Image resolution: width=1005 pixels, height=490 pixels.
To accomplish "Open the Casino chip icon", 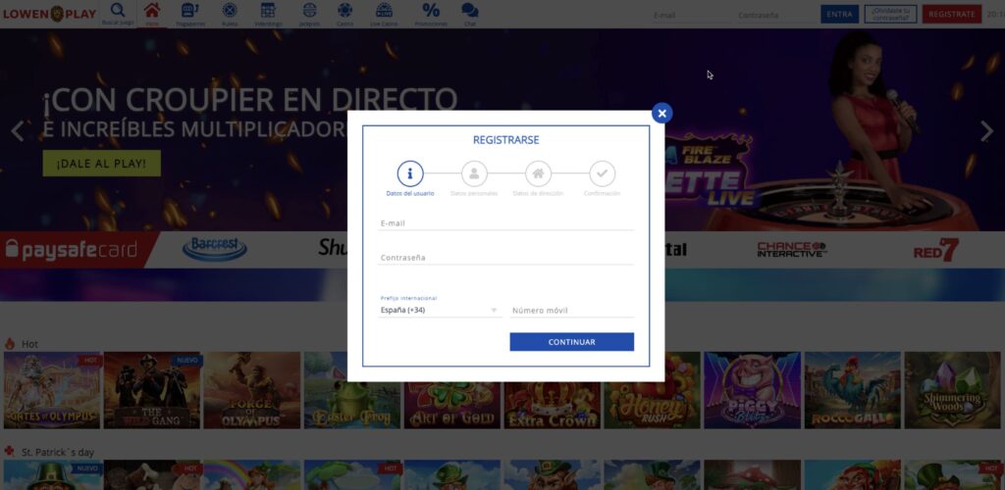I will click(344, 10).
